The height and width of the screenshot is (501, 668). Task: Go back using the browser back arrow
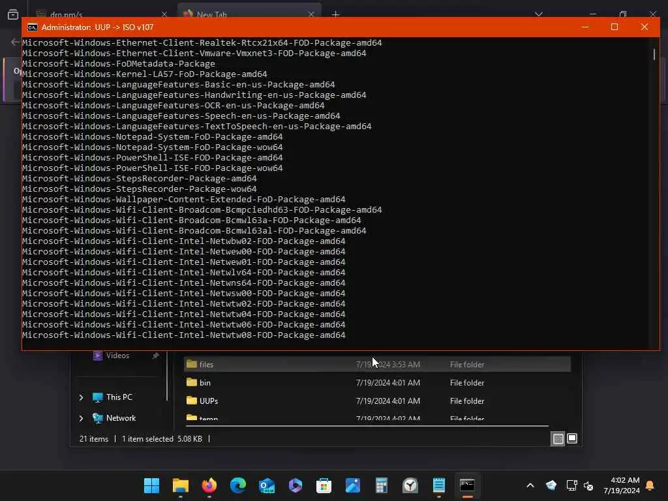pyautogui.click(x=16, y=42)
